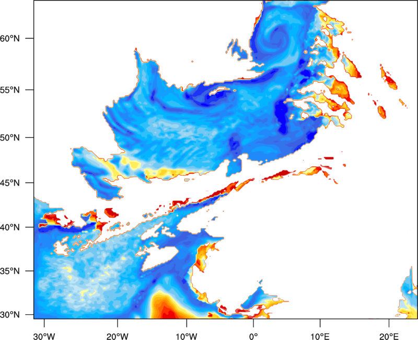This screenshot has width=418, height=340.
Task: Click the 35°N latitude label
Action: (10, 271)
